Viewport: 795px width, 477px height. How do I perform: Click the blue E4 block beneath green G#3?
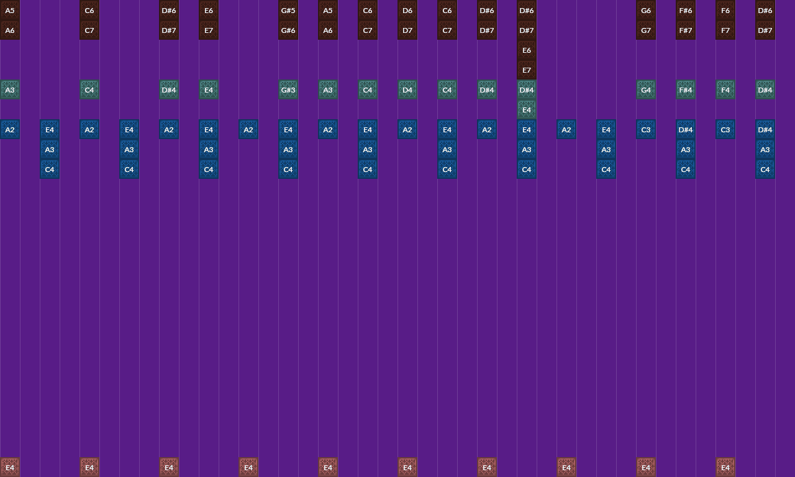point(288,129)
